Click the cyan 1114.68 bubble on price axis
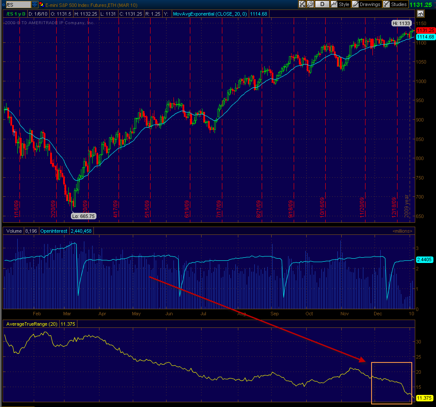 pyautogui.click(x=426, y=37)
